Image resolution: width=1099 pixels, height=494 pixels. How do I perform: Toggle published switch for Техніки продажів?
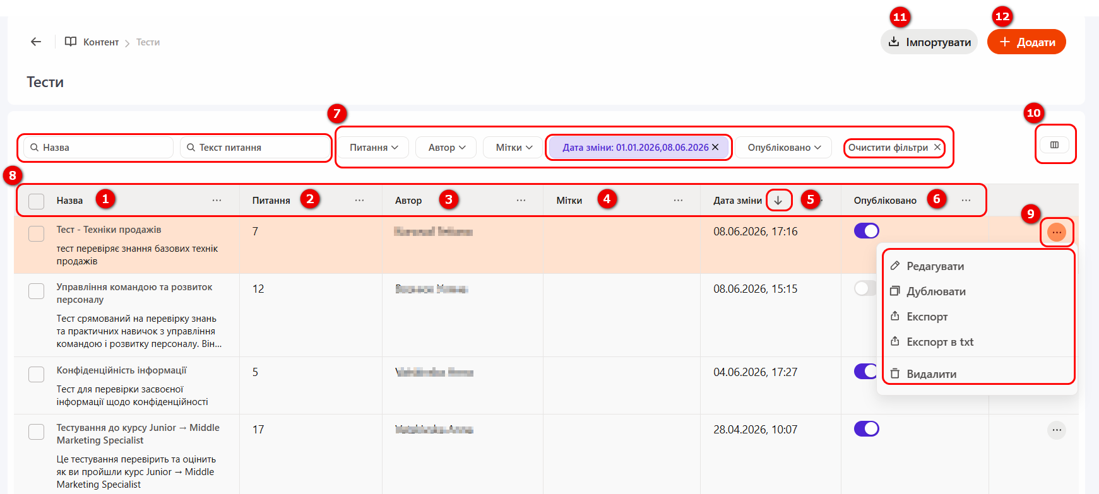point(867,231)
